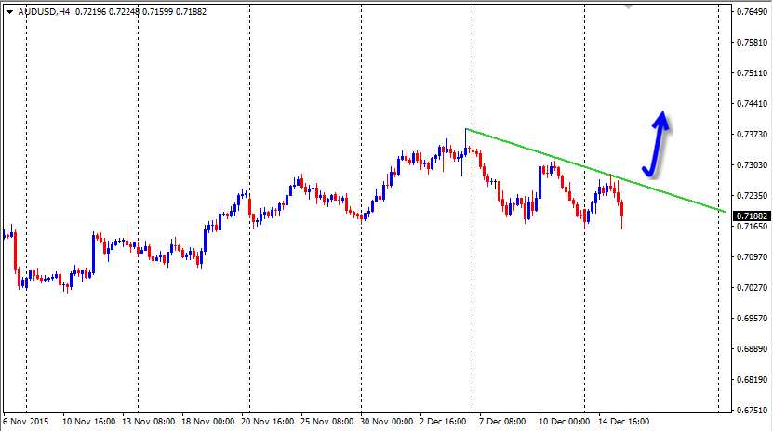Viewport: 773px width, 431px height.
Task: Click the horizontal grey current price line
Action: click(x=367, y=216)
